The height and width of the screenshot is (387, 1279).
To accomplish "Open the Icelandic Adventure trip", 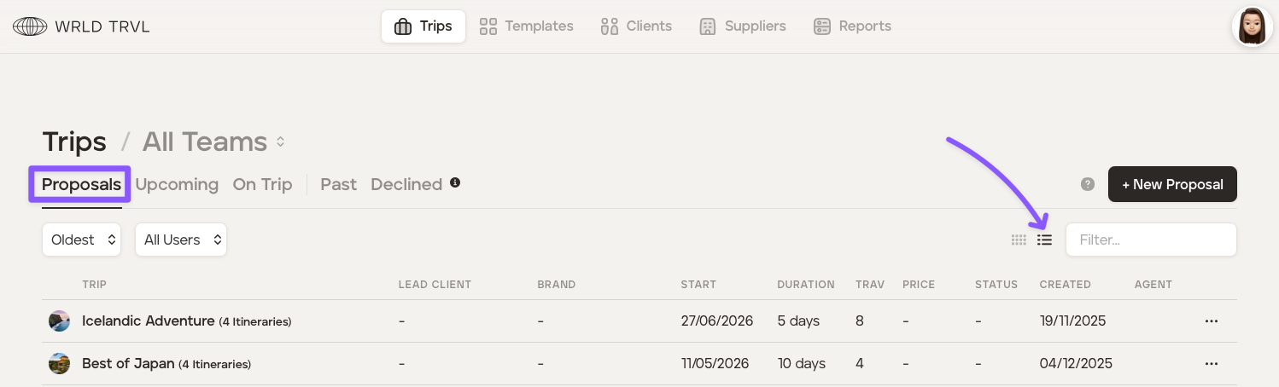I will (148, 321).
